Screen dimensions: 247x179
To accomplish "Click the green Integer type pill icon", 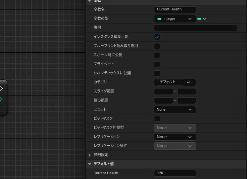I will coord(159,19).
